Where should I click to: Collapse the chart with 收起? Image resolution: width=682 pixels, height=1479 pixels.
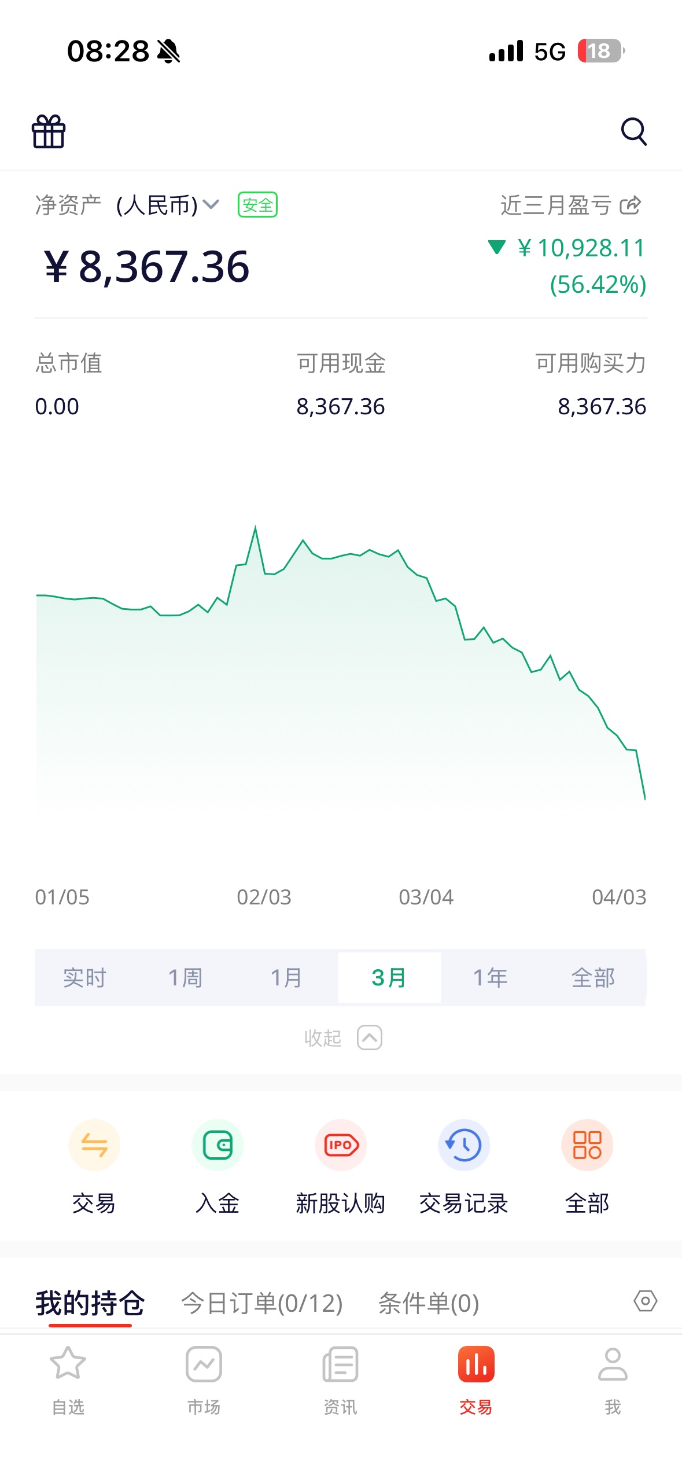click(x=342, y=1037)
